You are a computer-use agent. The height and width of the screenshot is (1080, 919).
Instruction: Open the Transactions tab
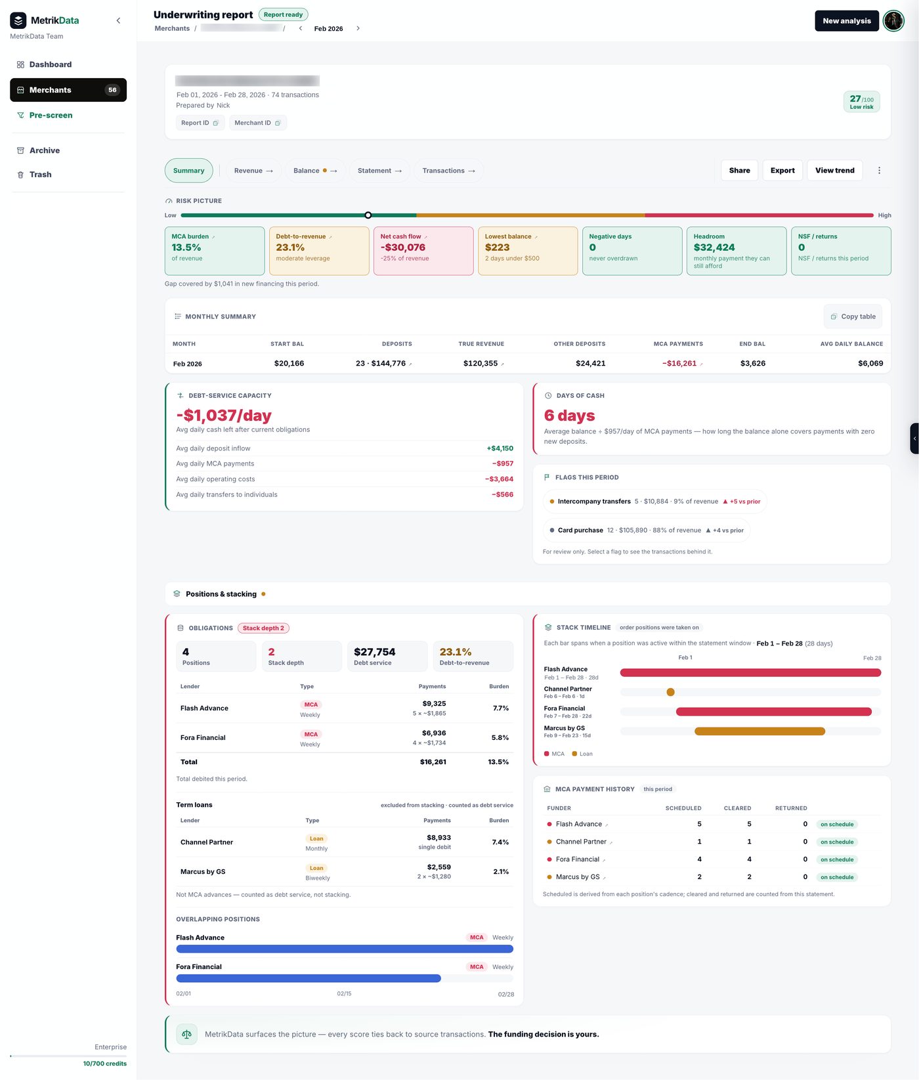click(448, 171)
